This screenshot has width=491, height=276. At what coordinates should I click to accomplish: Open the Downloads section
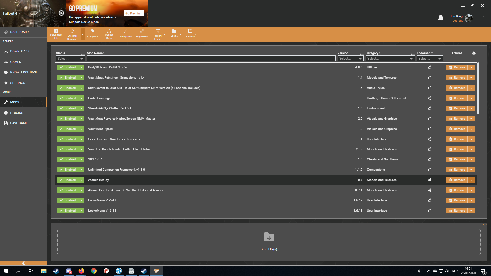point(23,51)
